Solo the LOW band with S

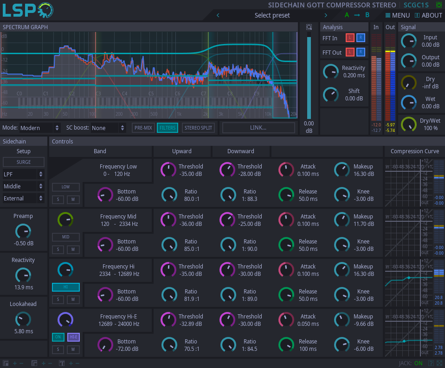[x=58, y=200]
